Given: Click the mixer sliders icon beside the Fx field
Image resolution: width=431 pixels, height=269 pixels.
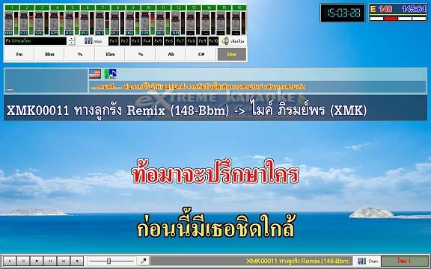Looking at the screenshot, I should [88, 41].
